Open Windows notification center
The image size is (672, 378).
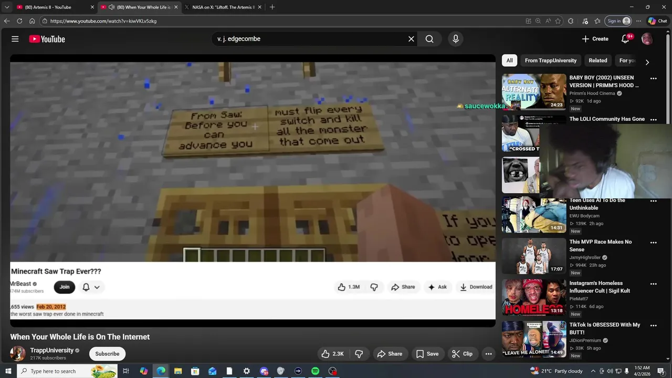(x=661, y=371)
